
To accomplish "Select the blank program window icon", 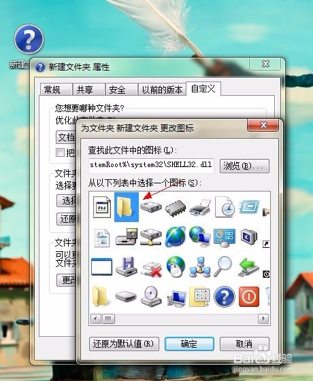I will click(102, 267).
